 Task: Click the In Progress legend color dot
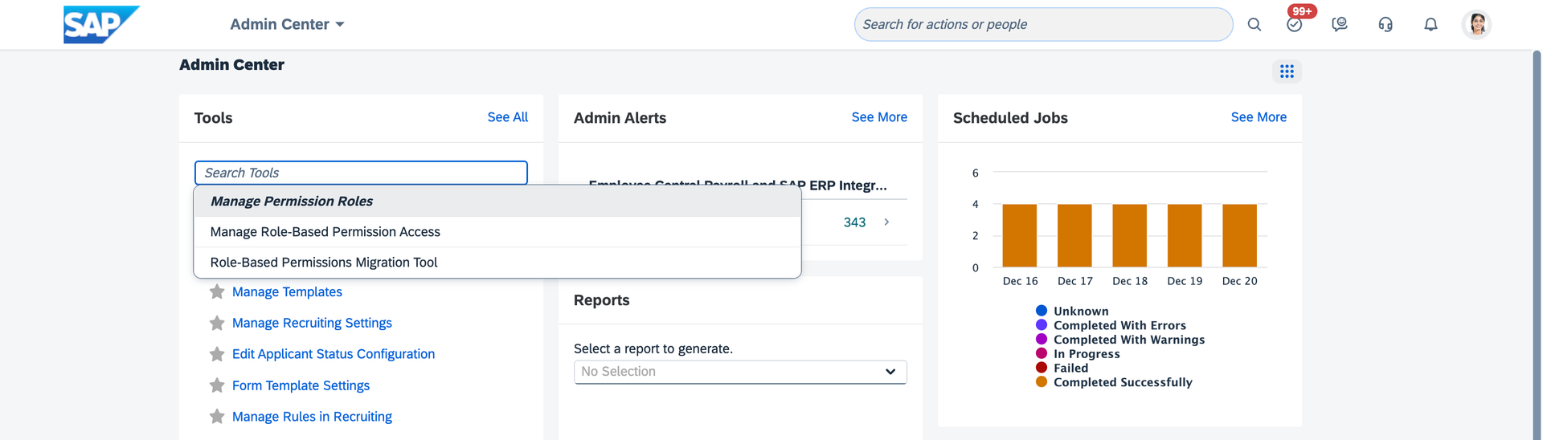pyautogui.click(x=1042, y=353)
